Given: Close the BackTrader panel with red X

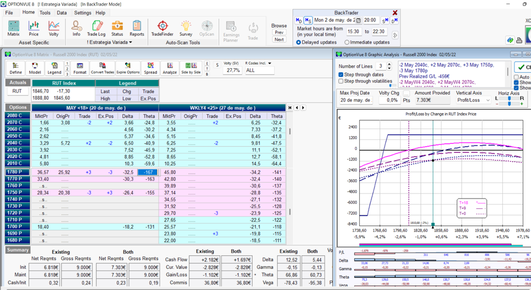Looking at the screenshot, I should (395, 13).
